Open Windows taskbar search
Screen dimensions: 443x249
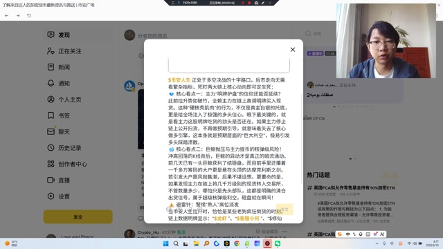tap(176, 243)
